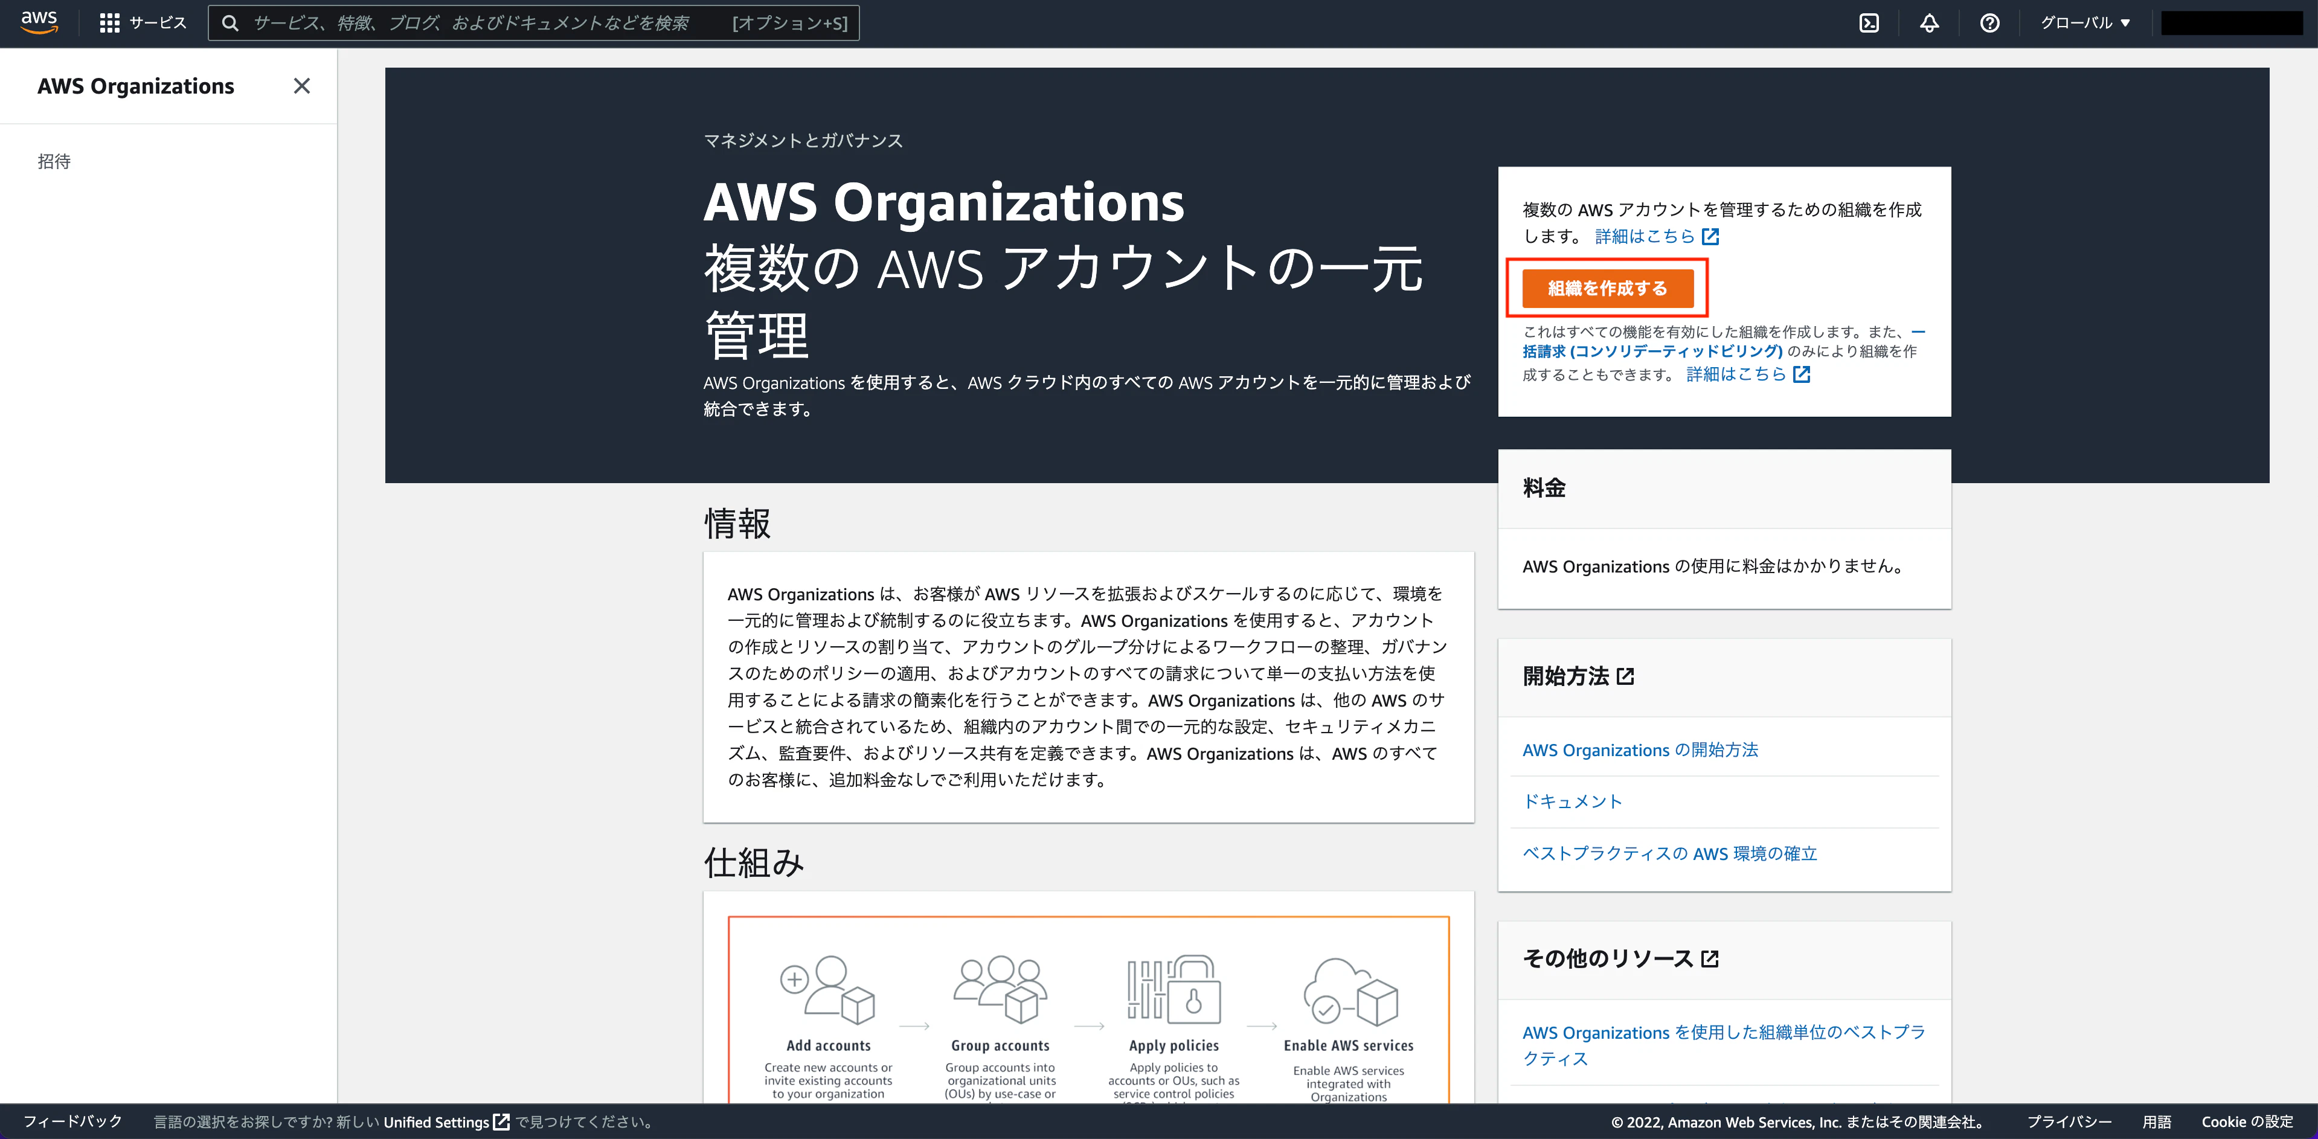The width and height of the screenshot is (2318, 1139).
Task: Click the 組織を作成する button
Action: [x=1607, y=288]
